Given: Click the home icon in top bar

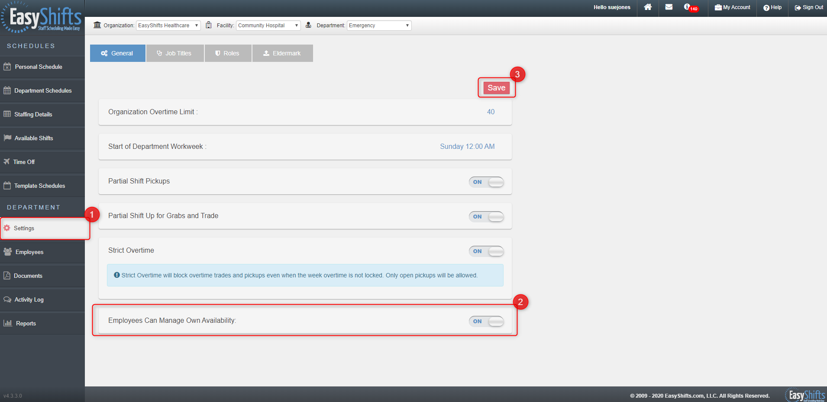Looking at the screenshot, I should (648, 7).
